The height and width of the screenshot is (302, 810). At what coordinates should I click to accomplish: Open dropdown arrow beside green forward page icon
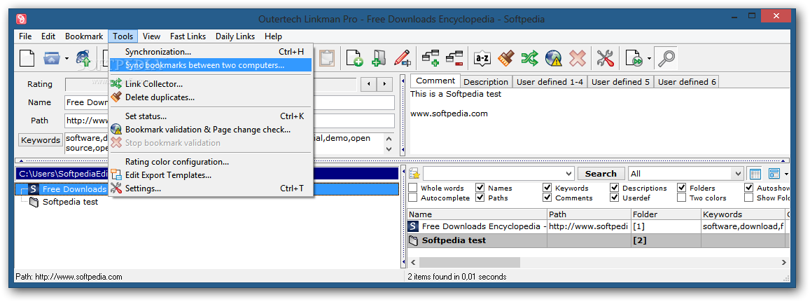click(x=649, y=58)
